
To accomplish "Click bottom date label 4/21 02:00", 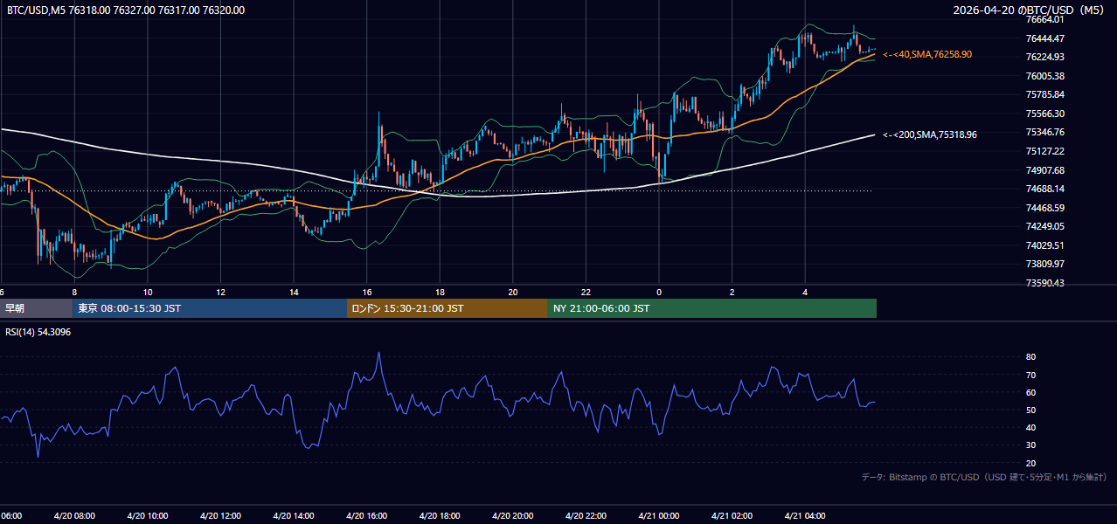I will click(732, 516).
